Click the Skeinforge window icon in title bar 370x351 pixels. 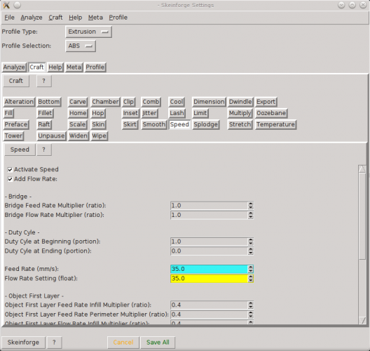tap(6, 5)
